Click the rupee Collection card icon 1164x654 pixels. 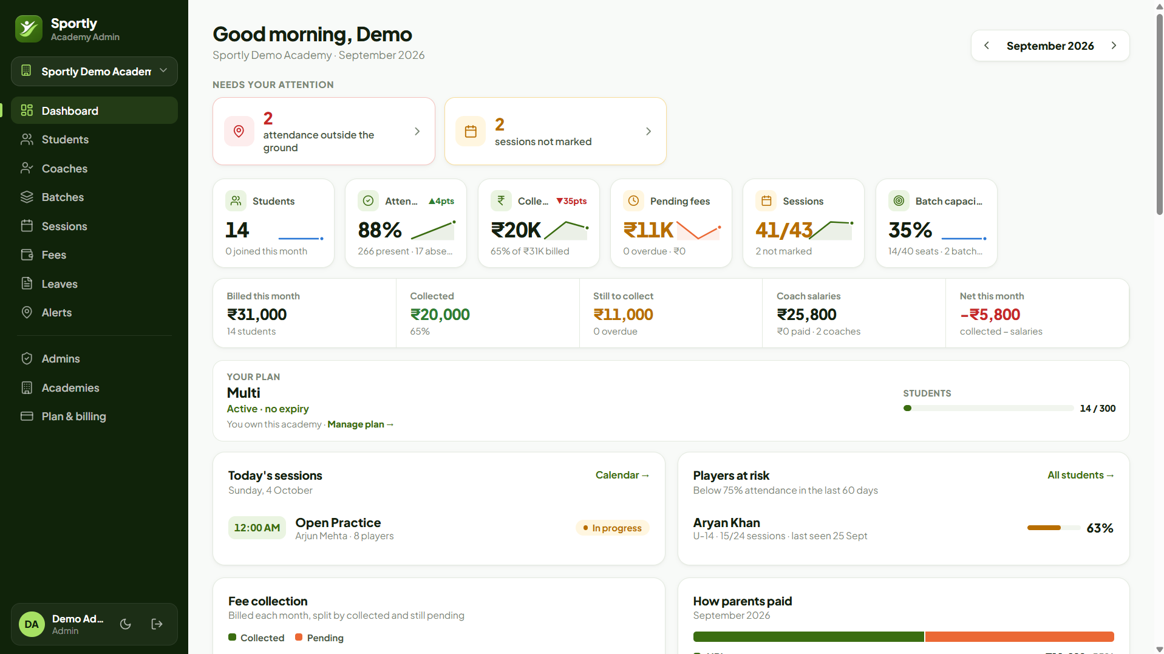click(x=501, y=200)
